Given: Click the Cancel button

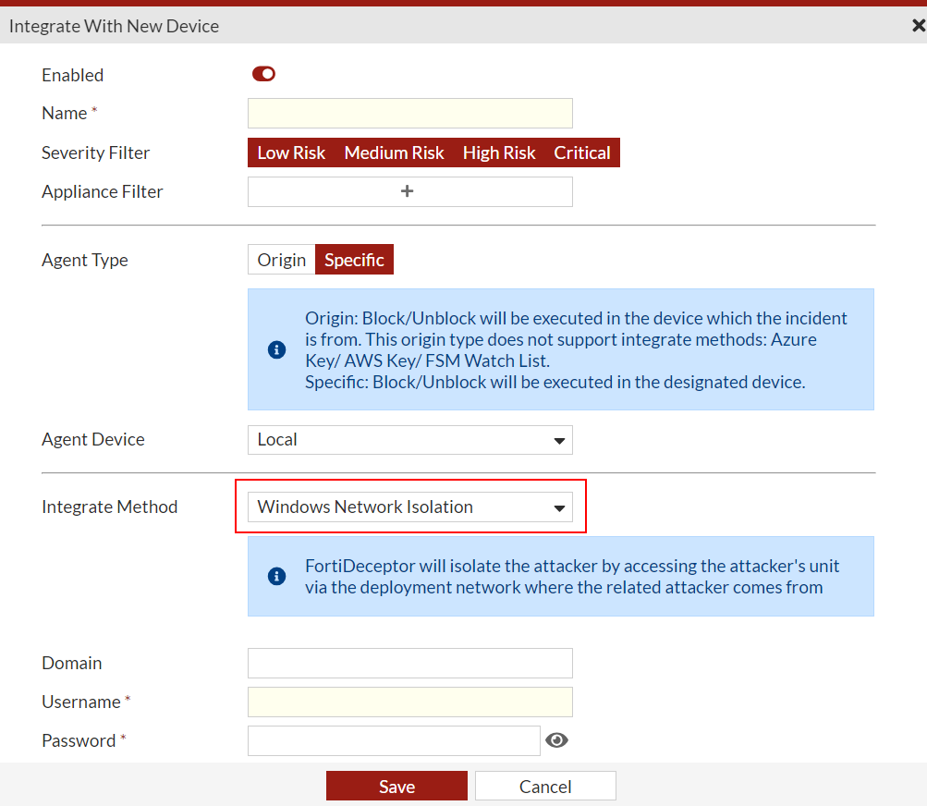Looking at the screenshot, I should point(544,785).
